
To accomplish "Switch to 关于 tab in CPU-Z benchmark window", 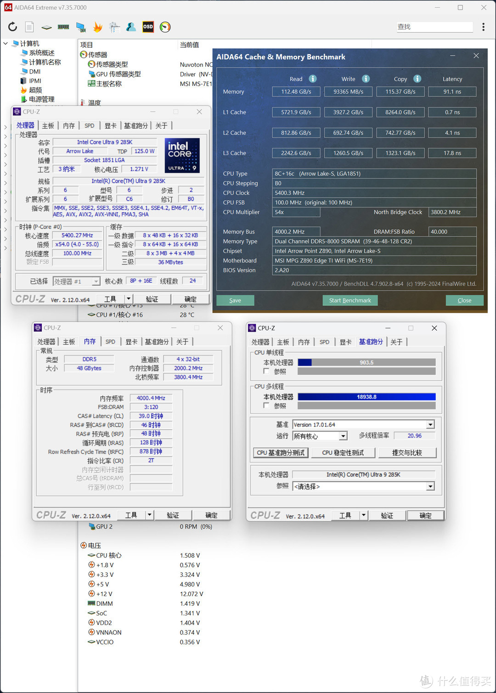I will pyautogui.click(x=396, y=342).
